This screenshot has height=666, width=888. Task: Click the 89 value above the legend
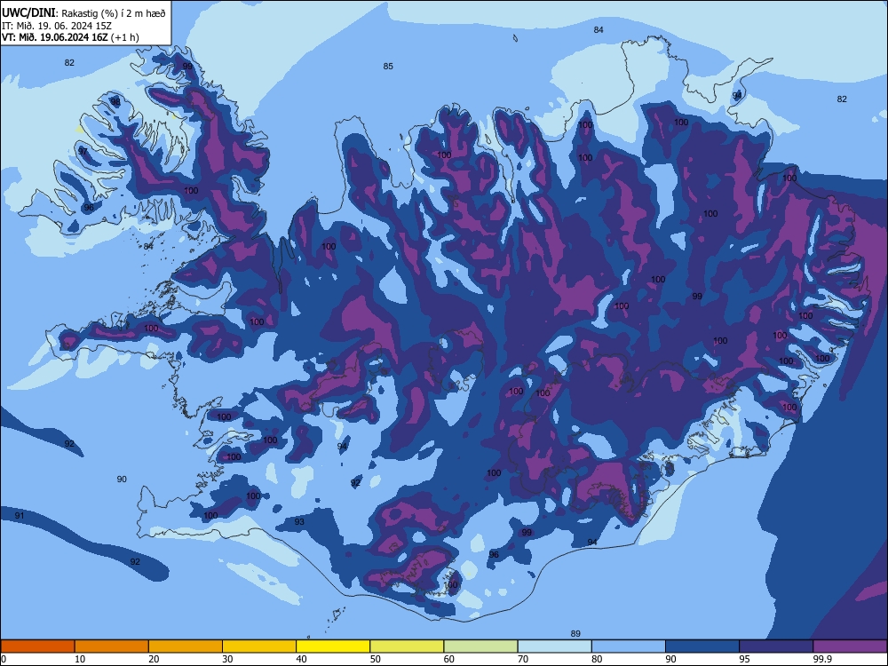click(x=575, y=634)
